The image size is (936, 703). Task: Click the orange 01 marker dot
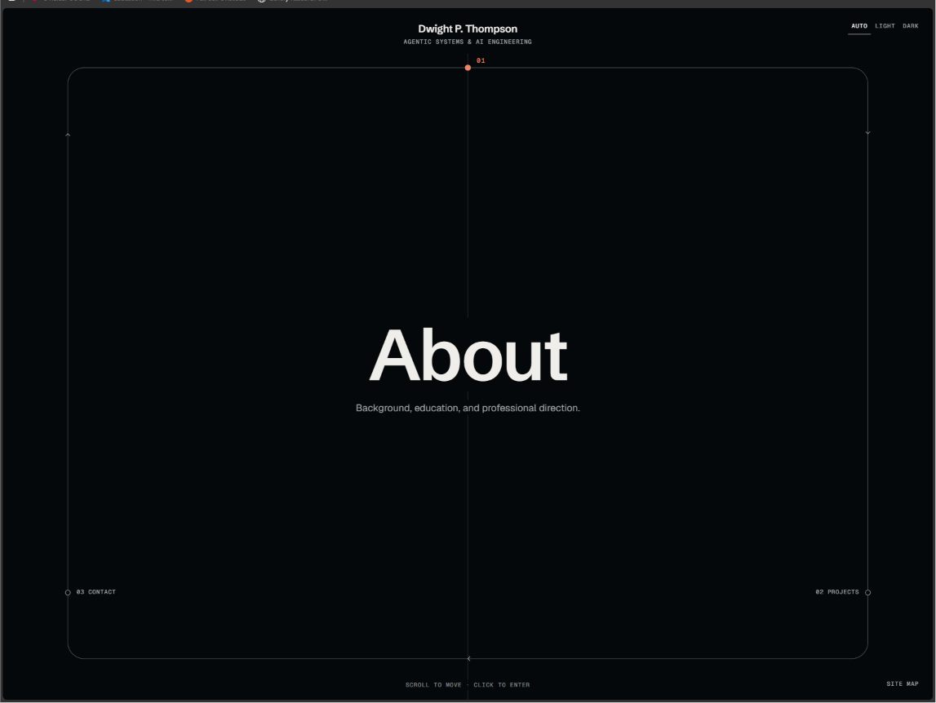tap(468, 68)
